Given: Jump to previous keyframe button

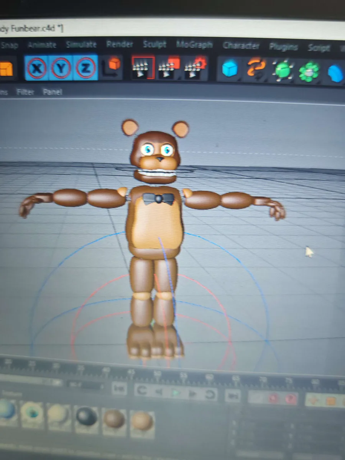Looking at the screenshot, I should pyautogui.click(x=142, y=391).
